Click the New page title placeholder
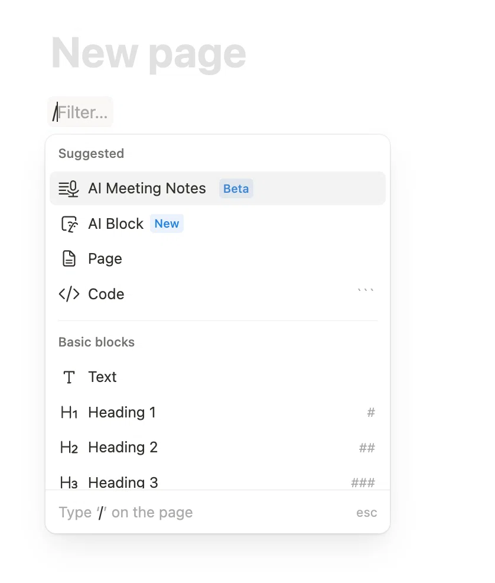 click(148, 53)
